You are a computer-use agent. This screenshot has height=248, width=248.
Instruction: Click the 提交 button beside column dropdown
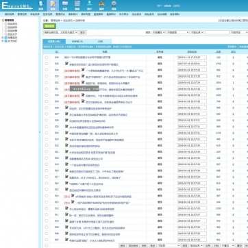(82, 32)
